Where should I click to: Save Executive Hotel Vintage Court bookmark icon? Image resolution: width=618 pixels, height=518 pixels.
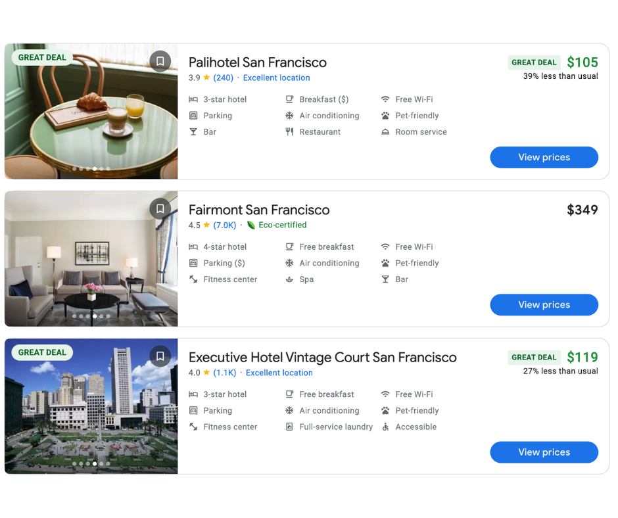click(x=160, y=356)
